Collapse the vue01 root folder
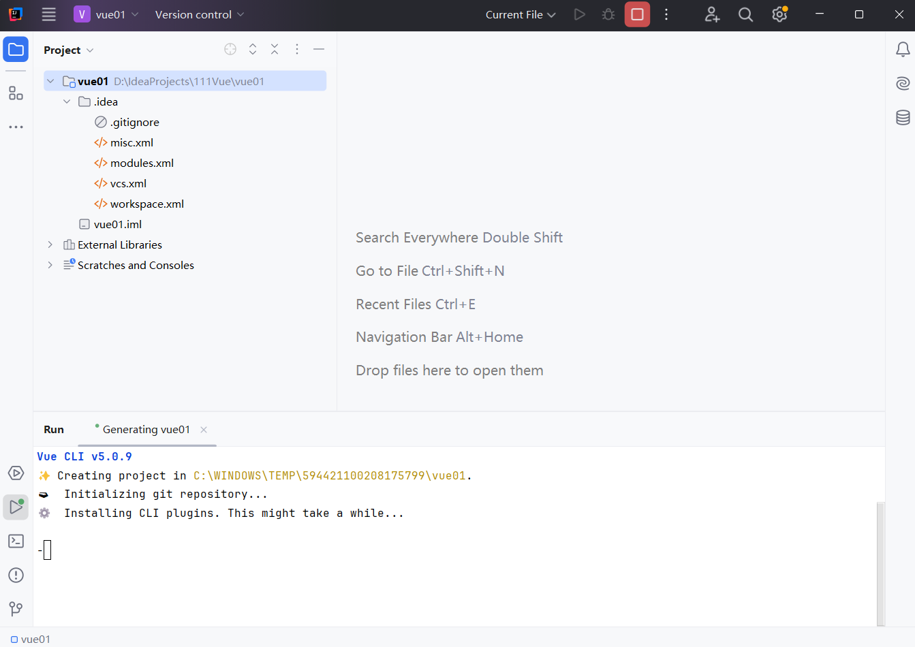The image size is (915, 647). (50, 81)
